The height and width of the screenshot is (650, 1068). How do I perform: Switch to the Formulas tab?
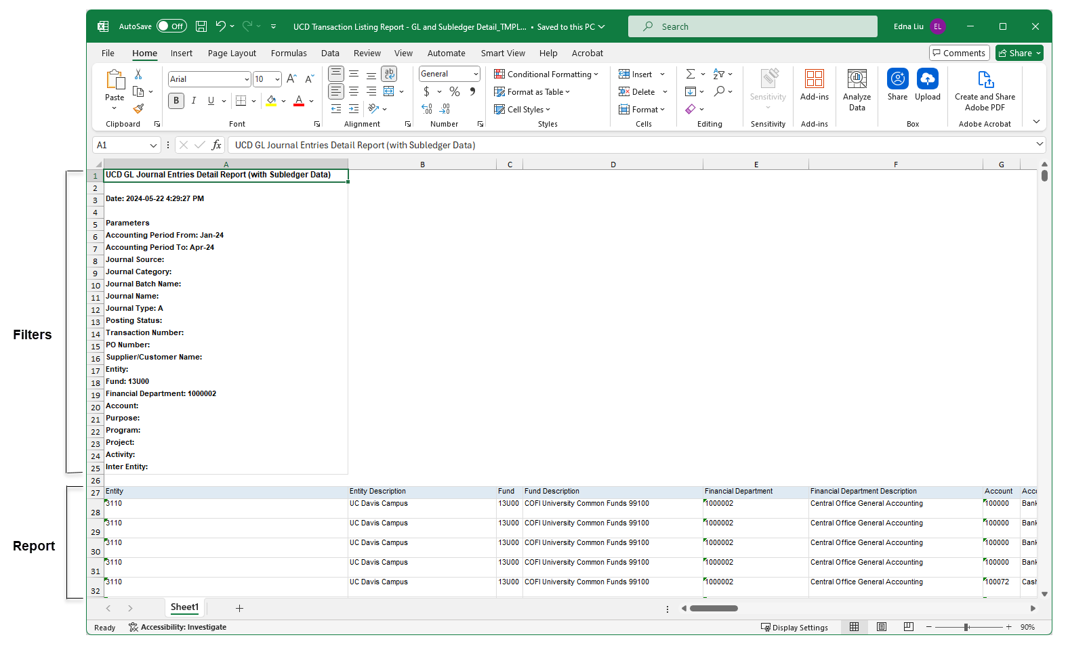click(289, 53)
